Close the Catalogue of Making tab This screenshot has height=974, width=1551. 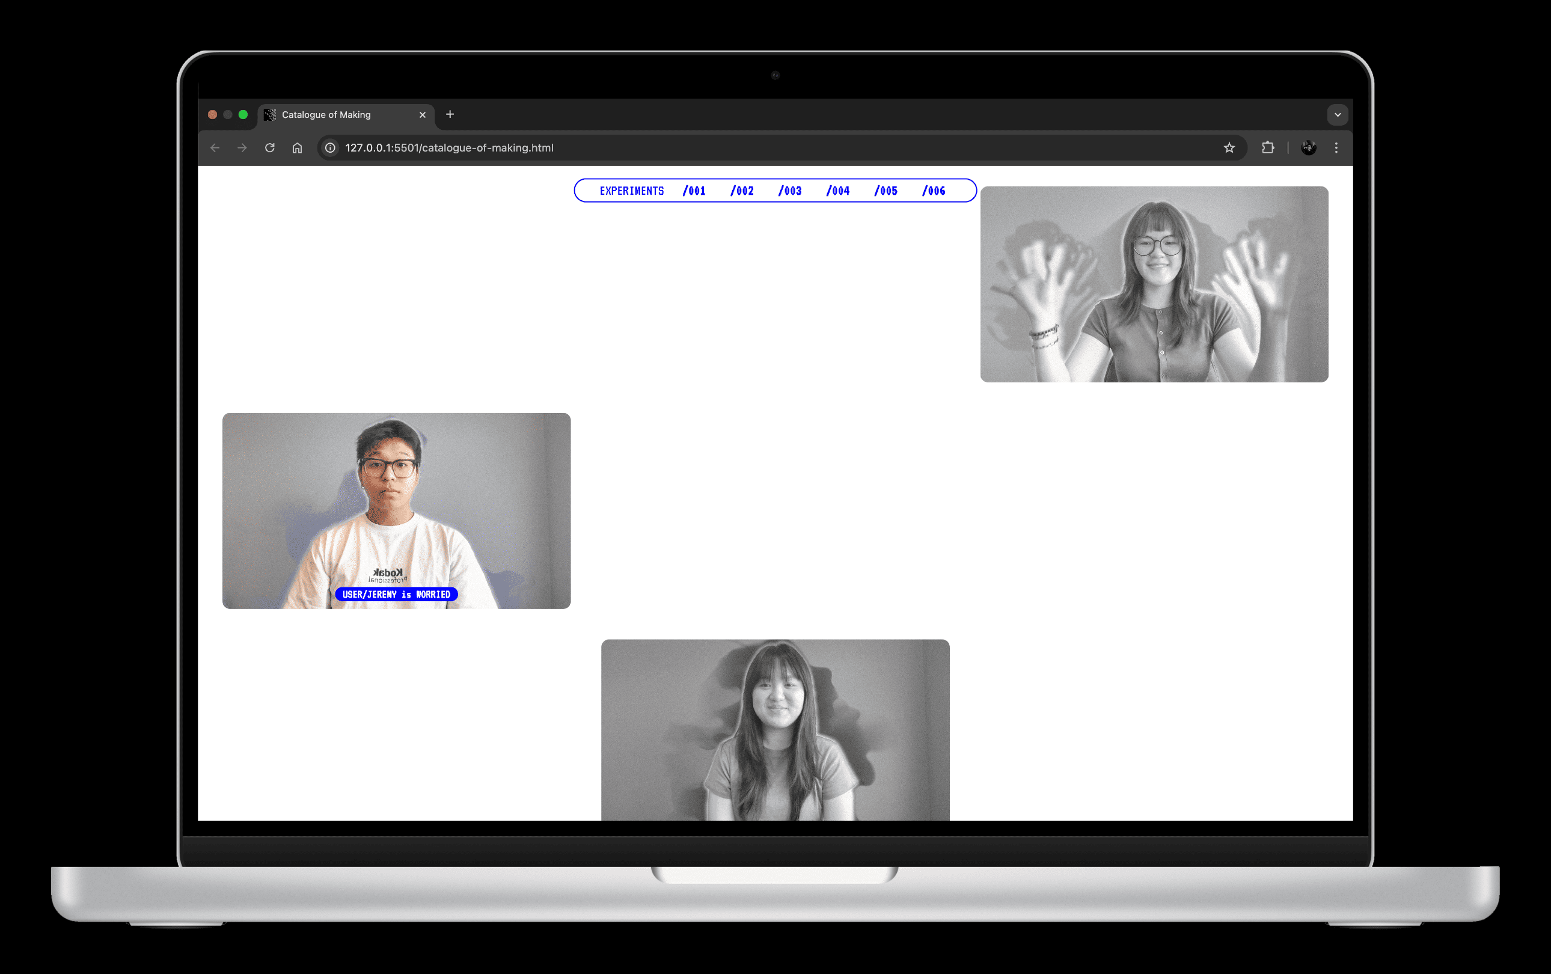pos(423,115)
